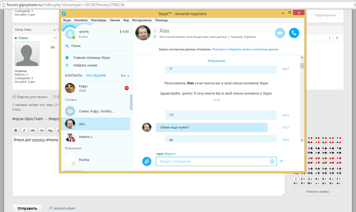Insert the jack of clubs card icon

coord(317,173)
